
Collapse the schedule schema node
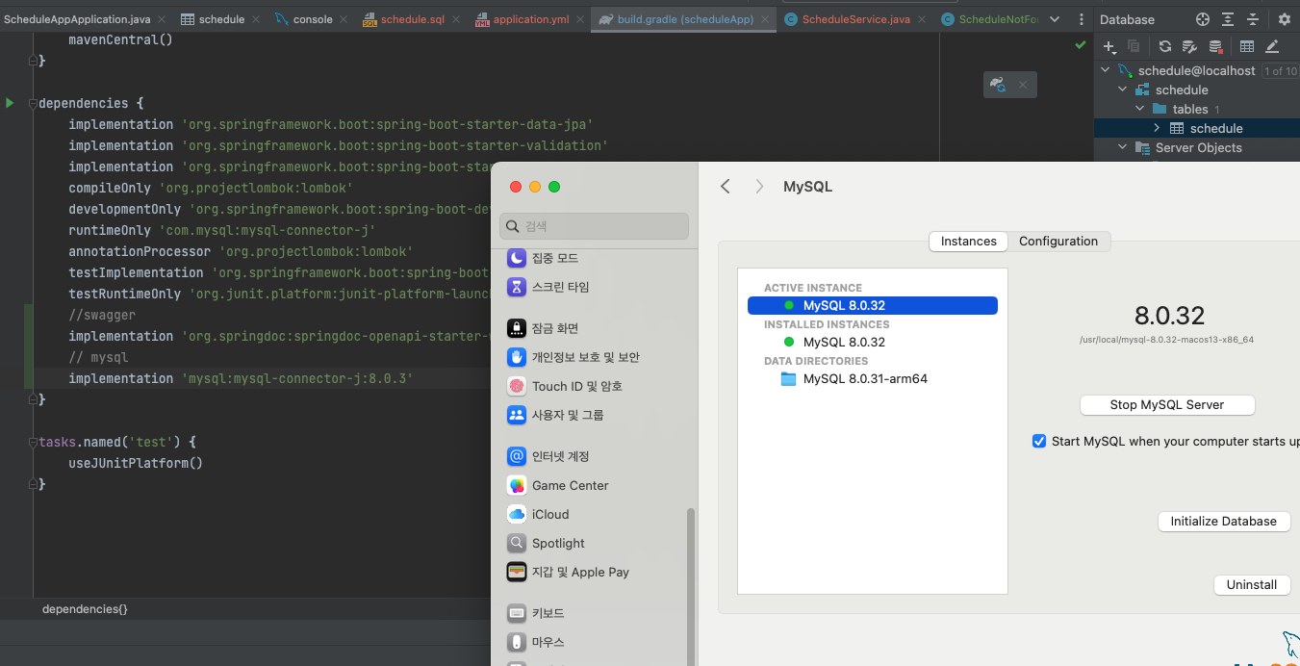[1122, 90]
